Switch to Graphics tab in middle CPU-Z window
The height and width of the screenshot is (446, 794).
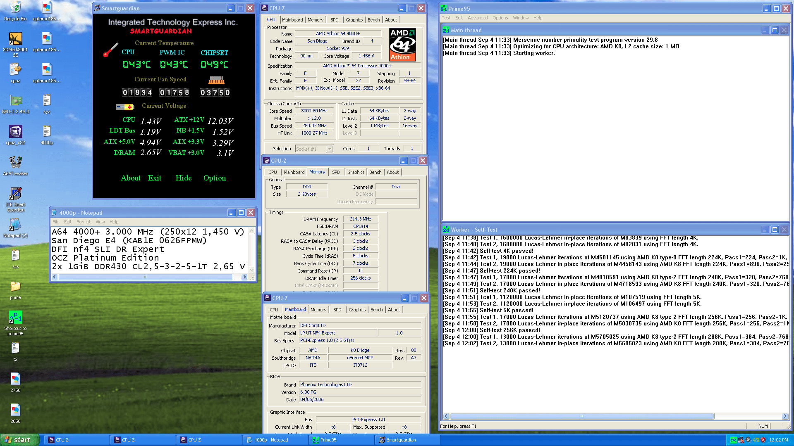(x=356, y=172)
